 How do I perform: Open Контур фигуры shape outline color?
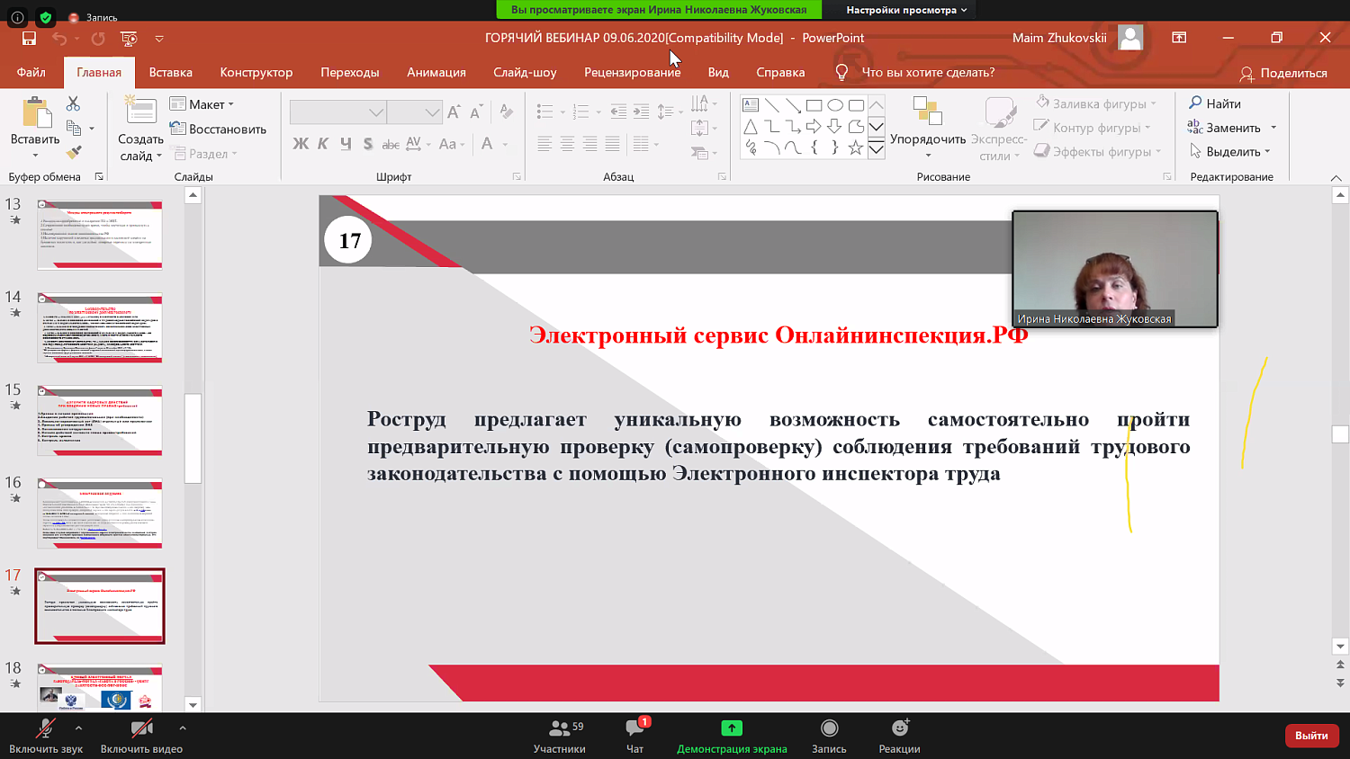(1093, 128)
